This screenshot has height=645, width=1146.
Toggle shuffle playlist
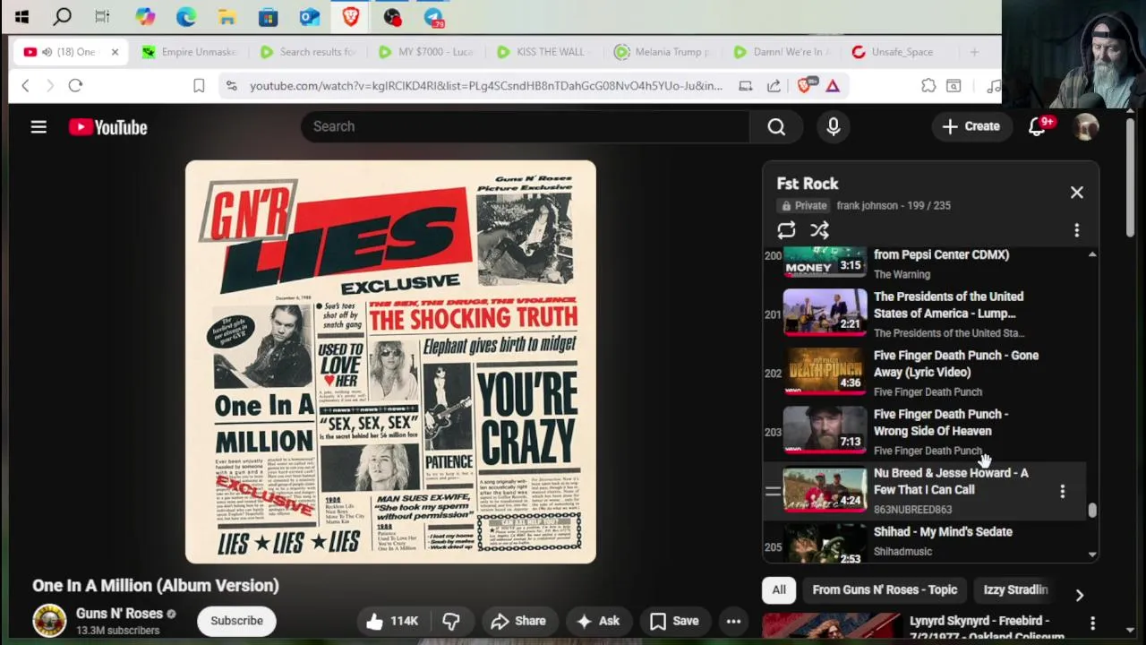click(819, 230)
